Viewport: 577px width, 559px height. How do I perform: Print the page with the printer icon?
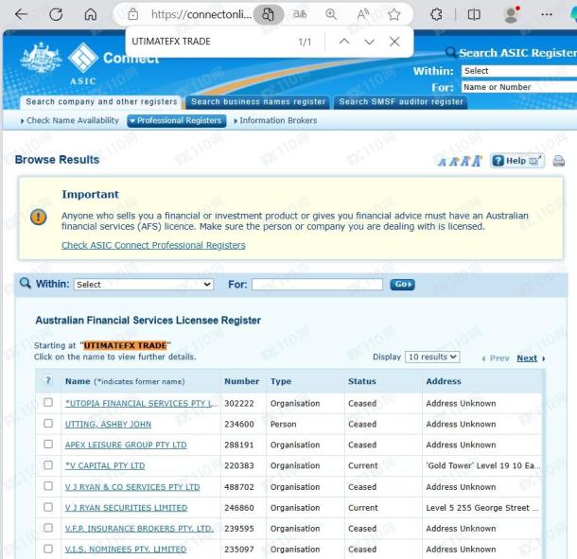[x=559, y=161]
